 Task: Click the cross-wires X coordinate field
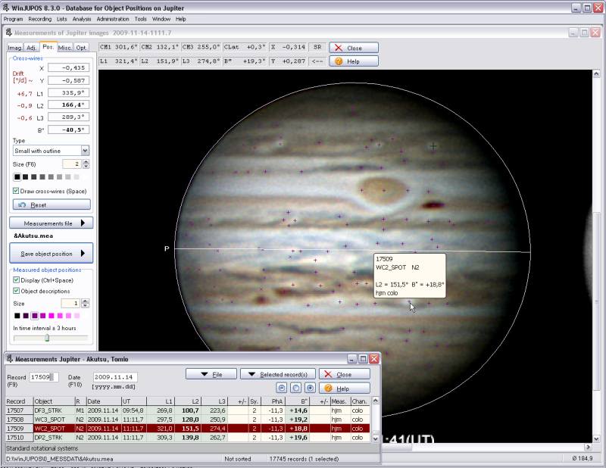click(x=68, y=67)
